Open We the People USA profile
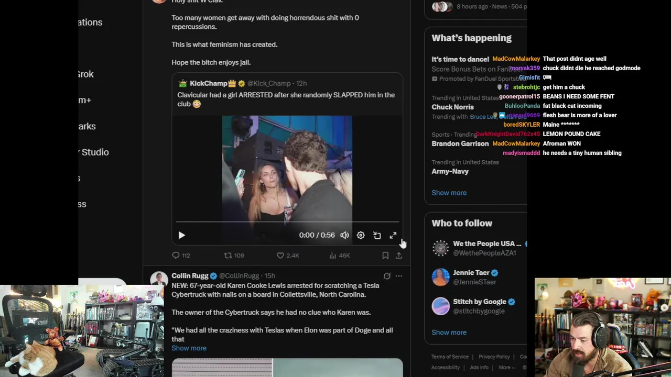The height and width of the screenshot is (377, 671). tap(487, 243)
